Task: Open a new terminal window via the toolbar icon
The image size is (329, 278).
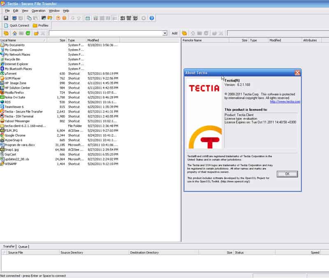Action: pos(44,18)
